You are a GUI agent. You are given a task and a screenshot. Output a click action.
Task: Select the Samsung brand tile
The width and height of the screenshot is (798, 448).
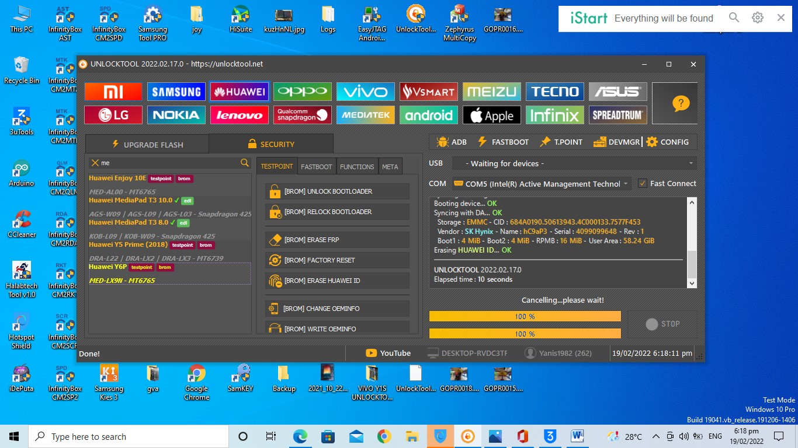coord(176,92)
